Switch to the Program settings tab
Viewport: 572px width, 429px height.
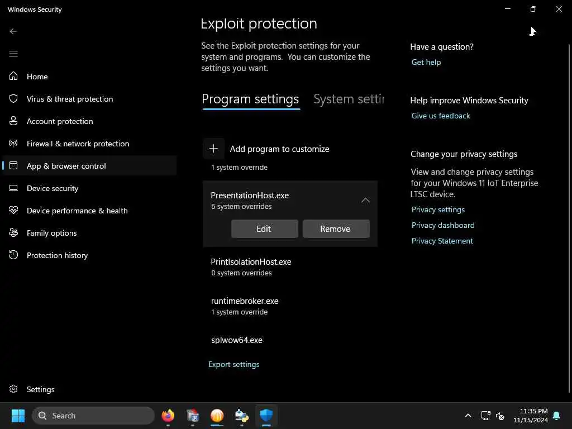(250, 99)
